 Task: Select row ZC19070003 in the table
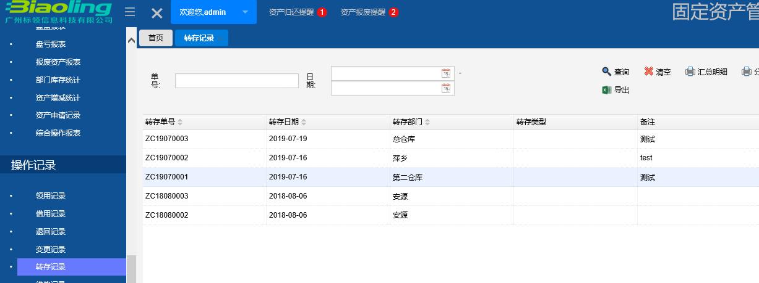166,139
